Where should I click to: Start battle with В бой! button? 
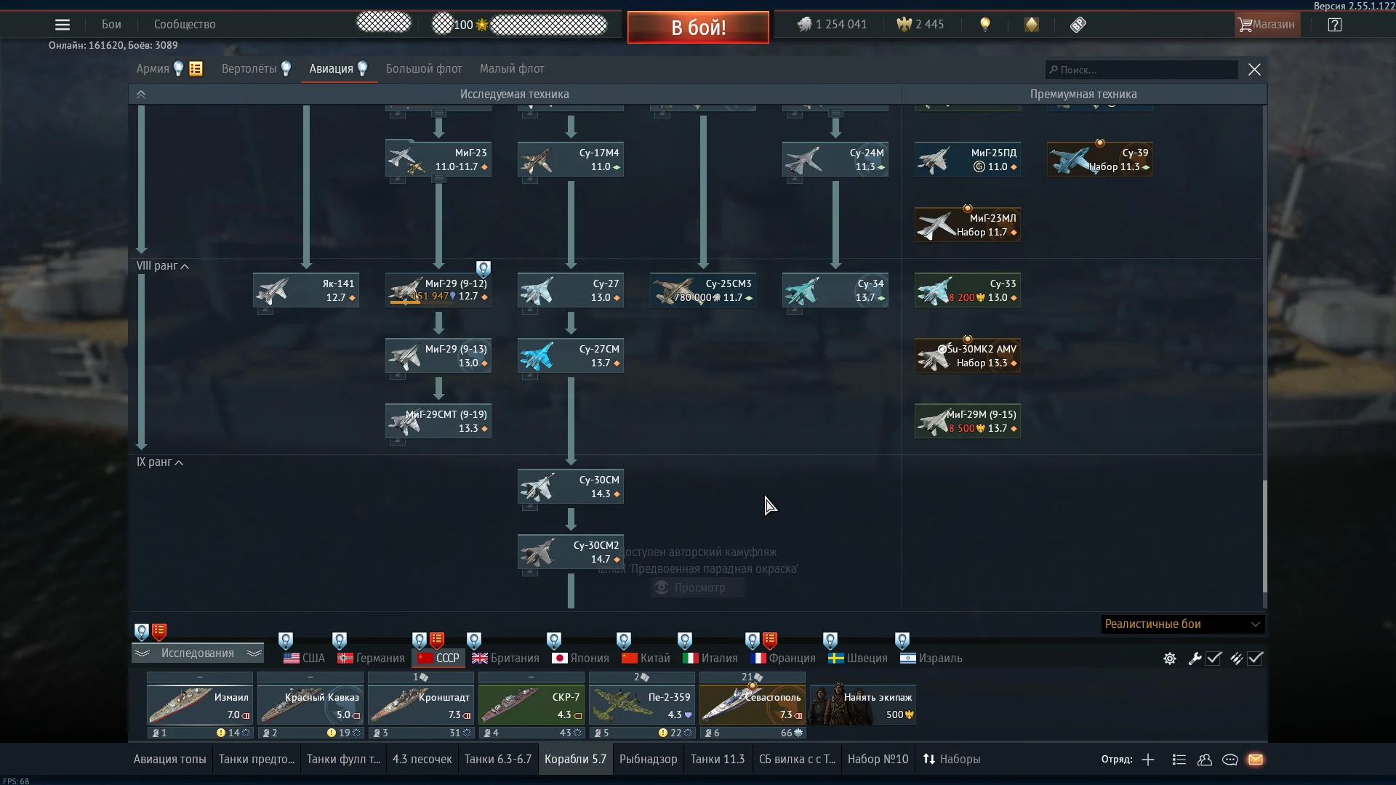698,28
